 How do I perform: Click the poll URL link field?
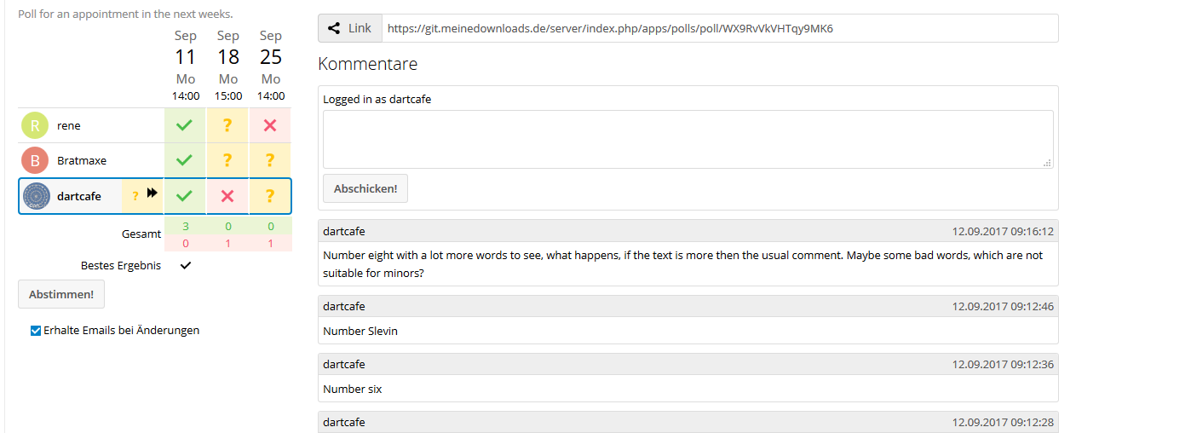coord(720,28)
